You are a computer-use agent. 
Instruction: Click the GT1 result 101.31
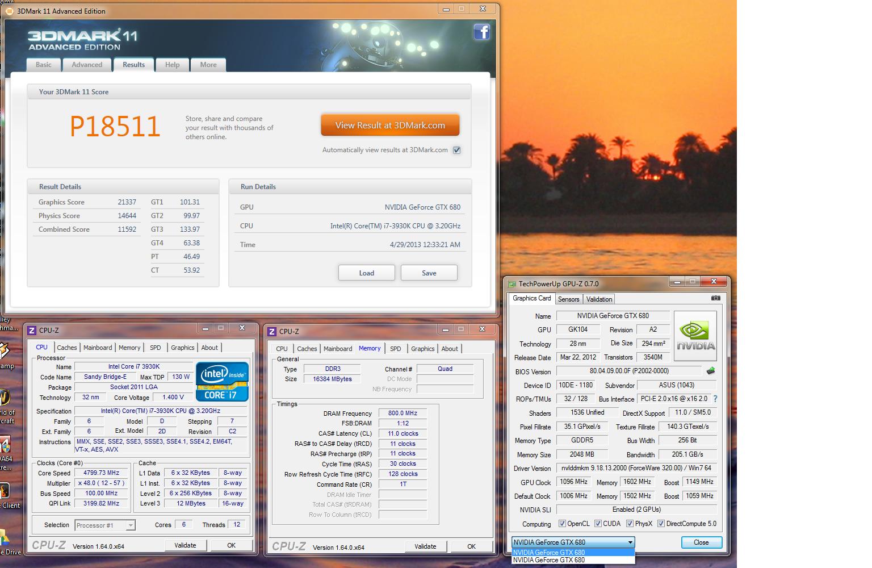190,202
